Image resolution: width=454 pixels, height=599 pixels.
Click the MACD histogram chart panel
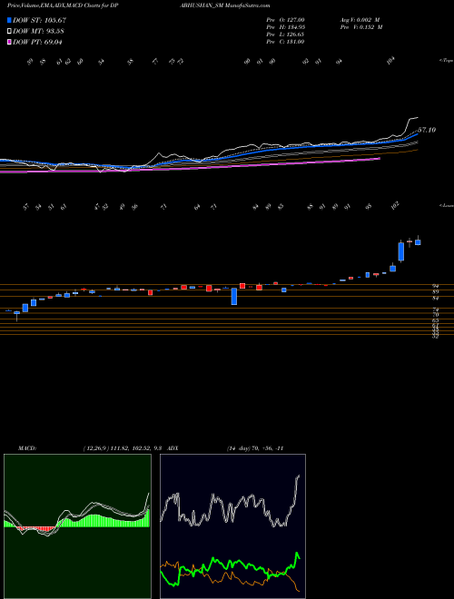[77, 526]
